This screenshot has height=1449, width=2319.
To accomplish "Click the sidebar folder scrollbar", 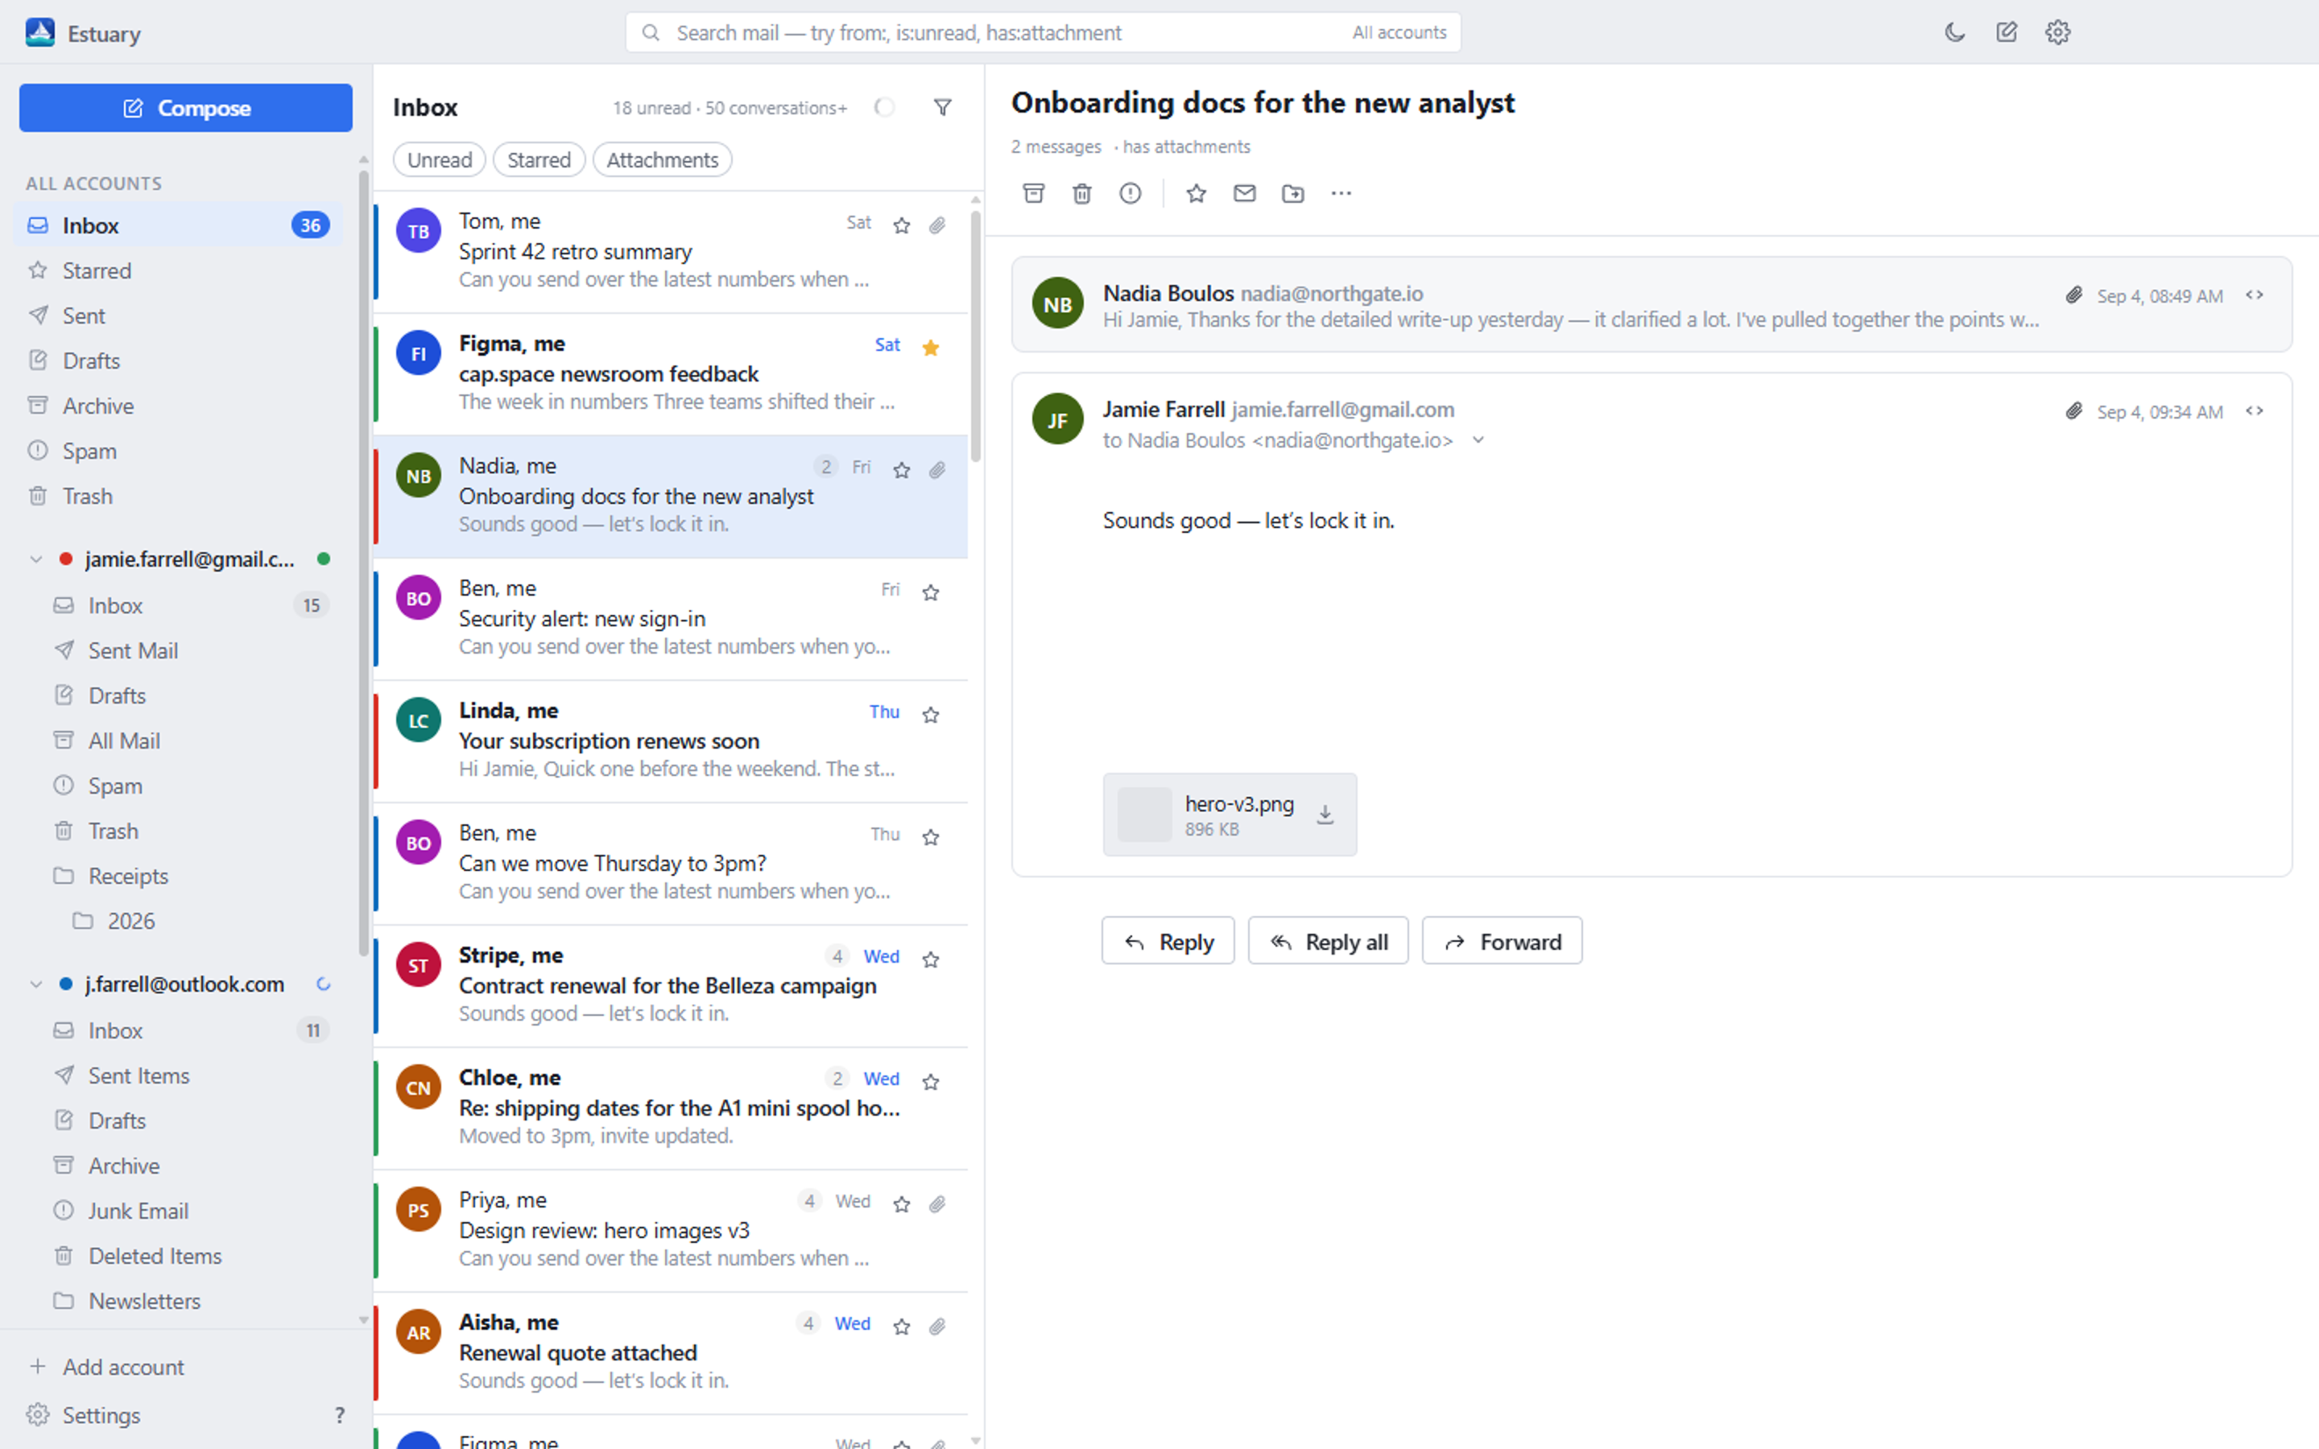I will click(x=363, y=563).
